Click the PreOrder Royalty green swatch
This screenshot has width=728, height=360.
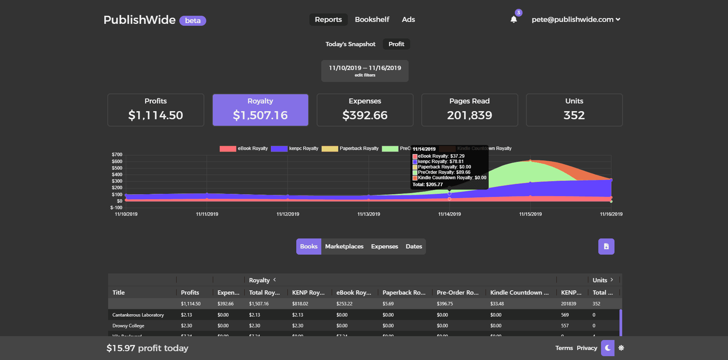[x=390, y=149]
